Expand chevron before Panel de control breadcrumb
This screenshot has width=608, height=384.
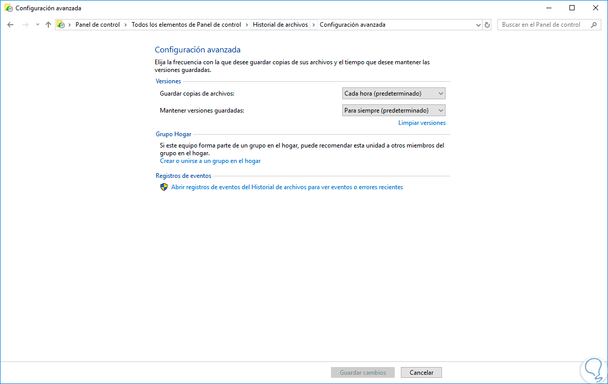(70, 25)
